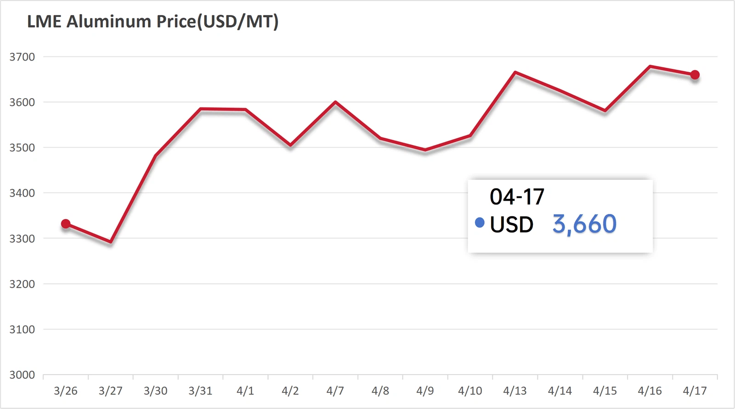Click the 3400 y-axis label

tap(22, 193)
